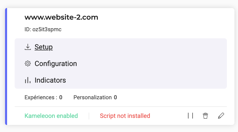Click the Expériences value 0
The image size is (238, 132).
(61, 97)
